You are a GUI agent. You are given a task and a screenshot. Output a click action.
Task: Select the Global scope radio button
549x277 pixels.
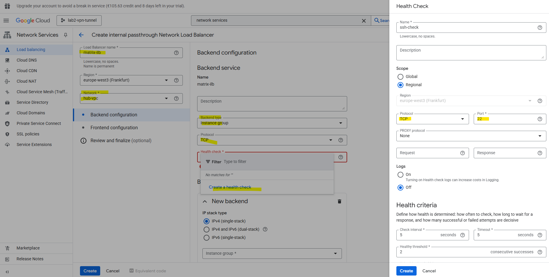click(x=400, y=77)
